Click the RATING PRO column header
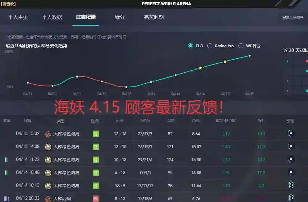 [226, 121]
